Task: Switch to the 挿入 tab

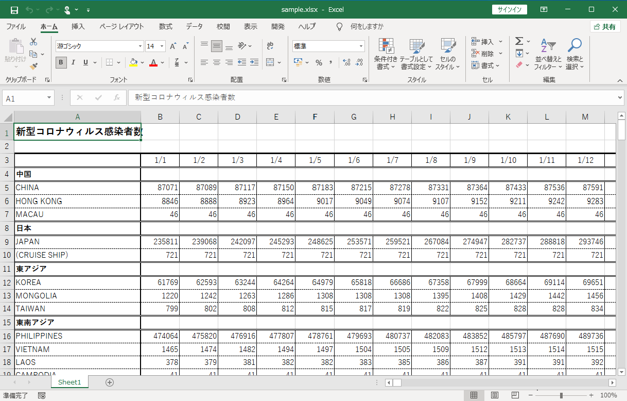Action: (78, 27)
